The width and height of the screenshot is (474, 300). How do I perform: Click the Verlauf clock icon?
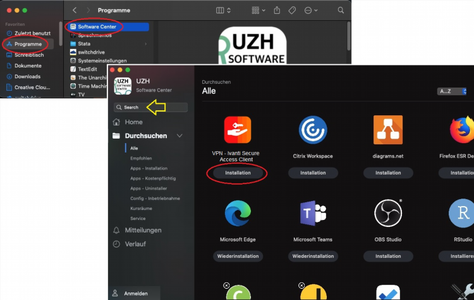116,244
